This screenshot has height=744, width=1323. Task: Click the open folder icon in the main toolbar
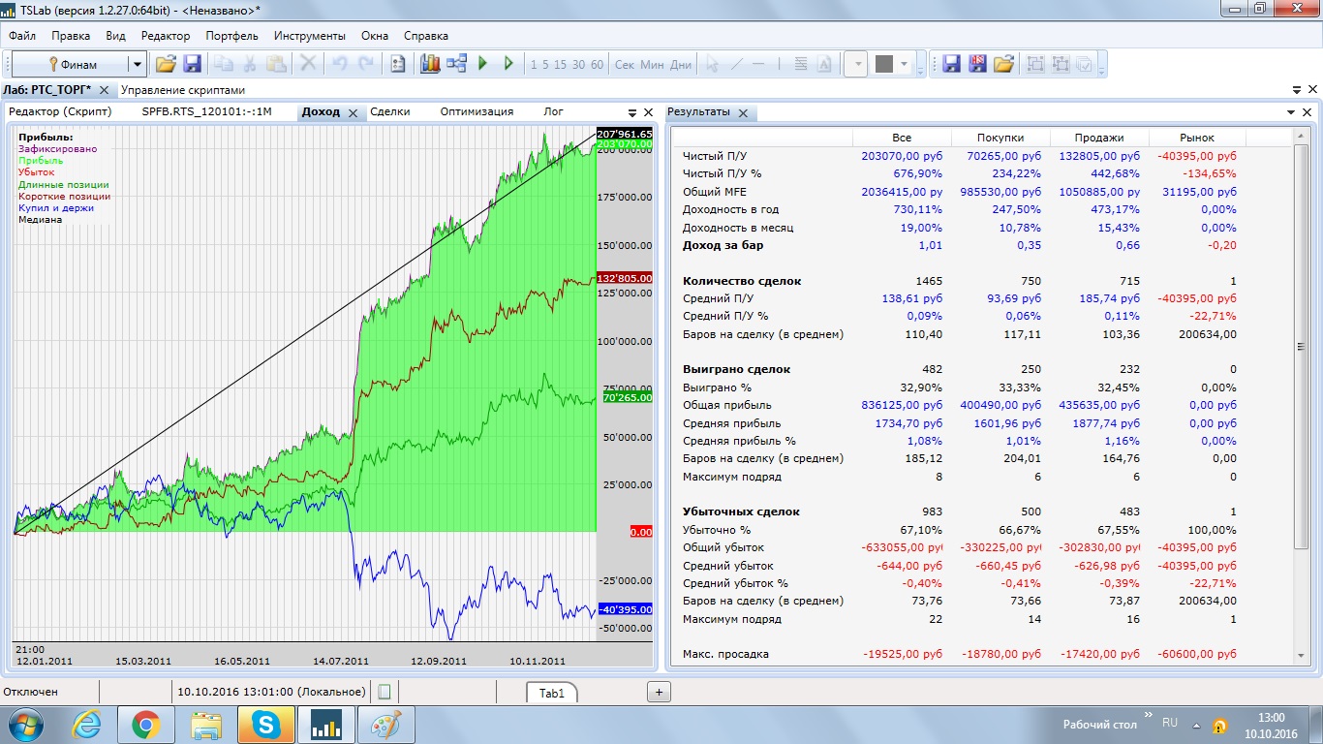[166, 64]
